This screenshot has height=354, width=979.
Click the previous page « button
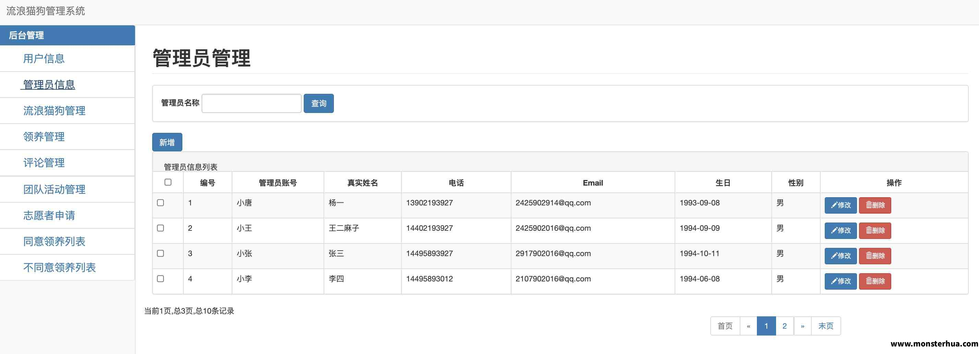(748, 326)
